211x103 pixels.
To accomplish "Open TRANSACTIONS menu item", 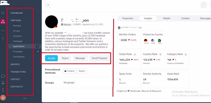I will (18, 72).
